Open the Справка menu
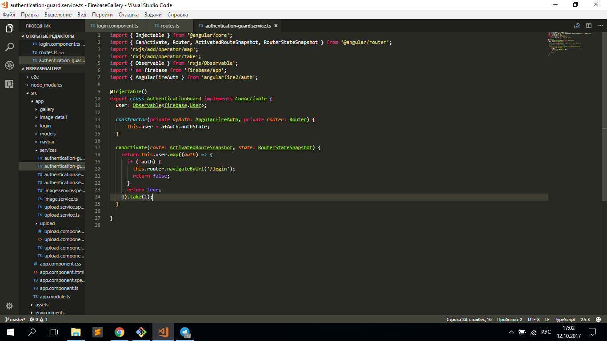607x341 pixels. [x=178, y=15]
